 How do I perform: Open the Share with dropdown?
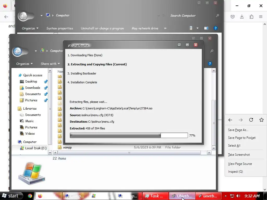50,64
